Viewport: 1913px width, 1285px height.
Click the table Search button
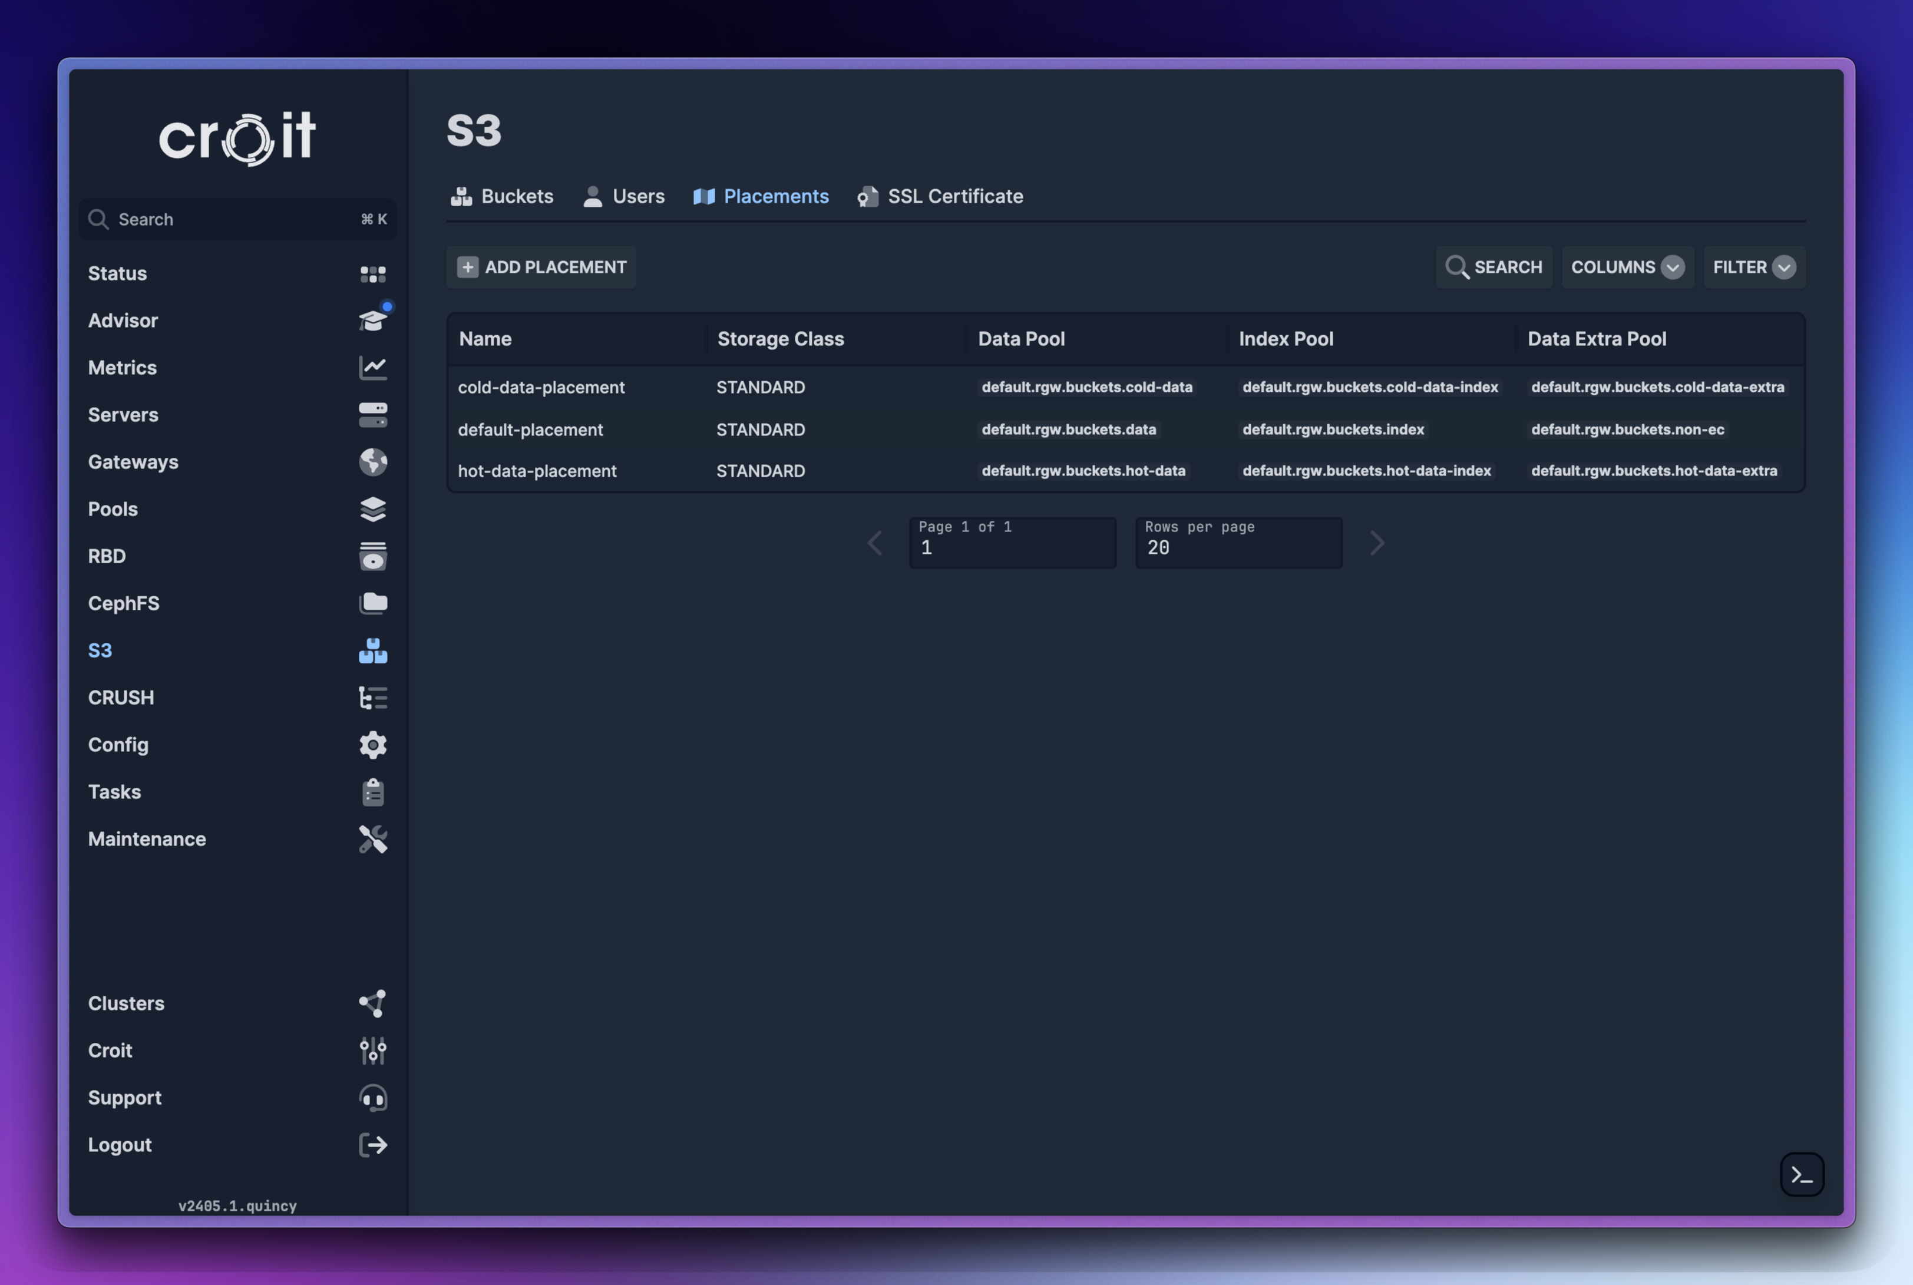1493,267
